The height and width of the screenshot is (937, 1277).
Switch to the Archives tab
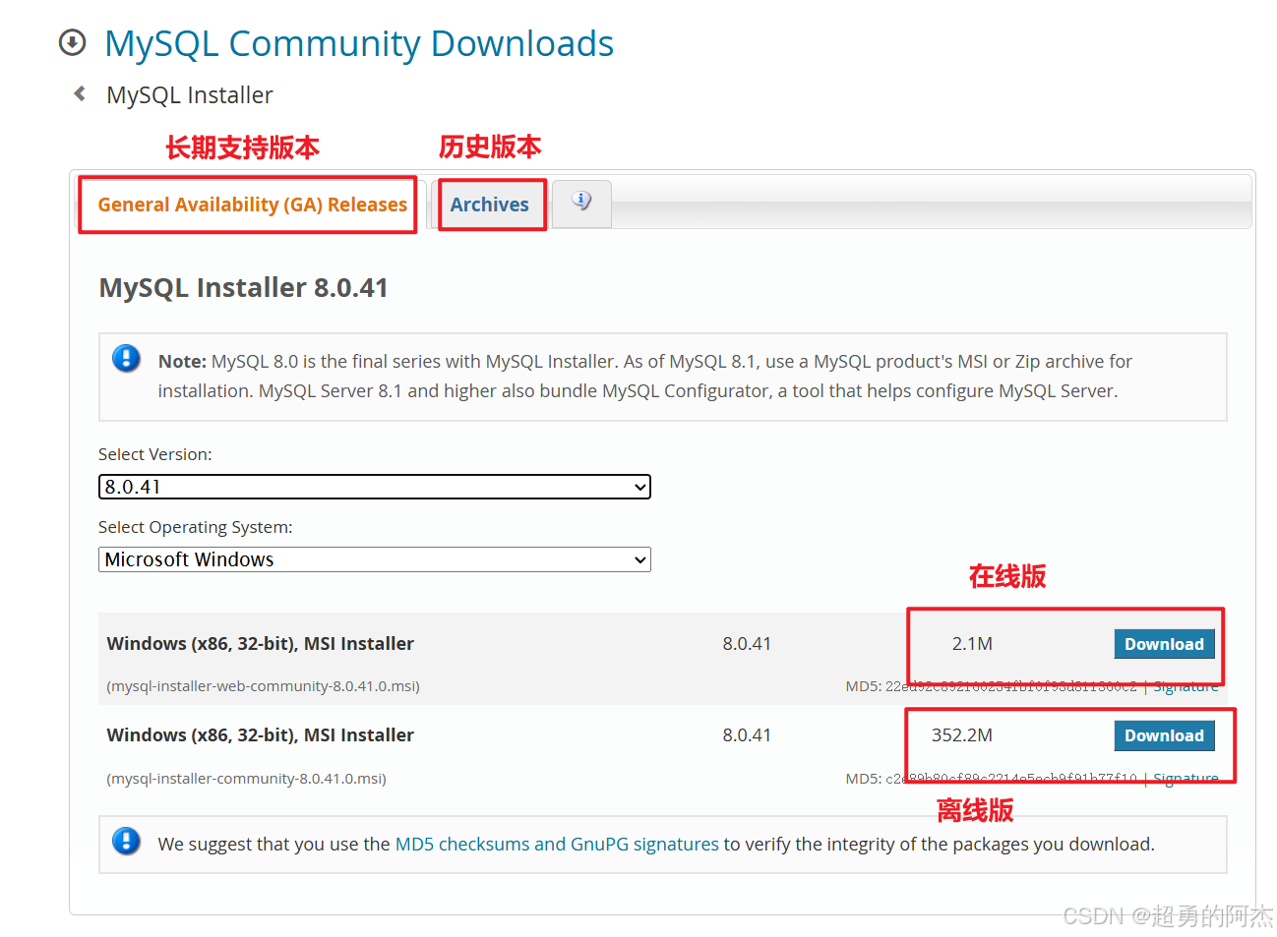pyautogui.click(x=490, y=205)
